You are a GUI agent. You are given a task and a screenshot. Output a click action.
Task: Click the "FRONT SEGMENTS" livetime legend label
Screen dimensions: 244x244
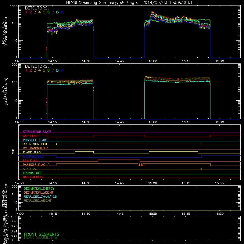click(x=42, y=234)
